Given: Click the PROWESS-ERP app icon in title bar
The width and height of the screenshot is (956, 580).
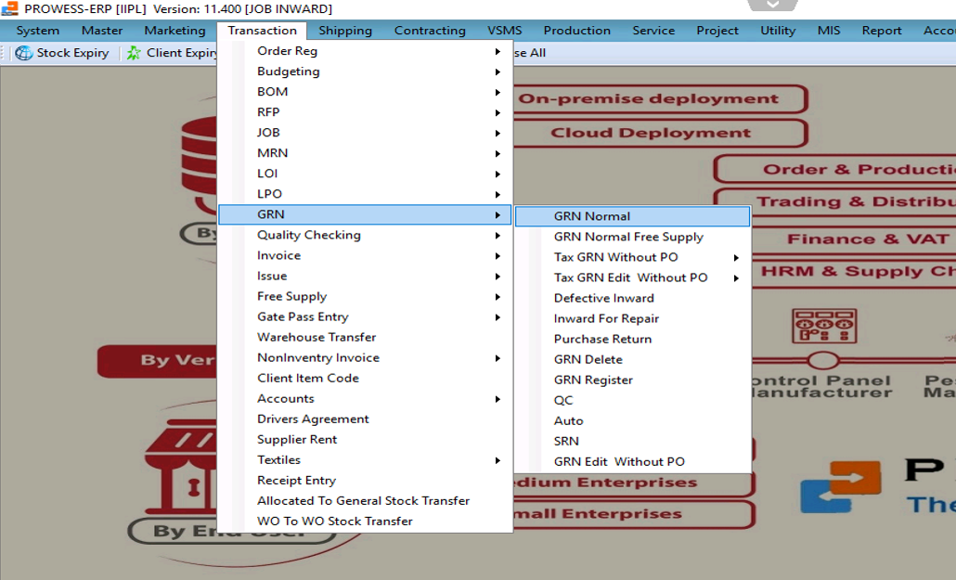Looking at the screenshot, I should click(x=9, y=8).
